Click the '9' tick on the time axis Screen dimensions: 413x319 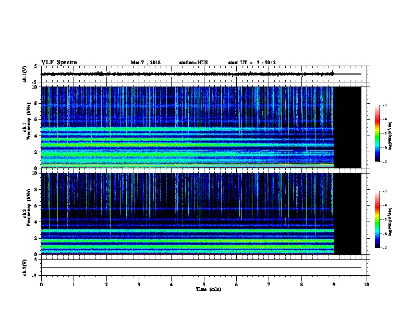click(334, 285)
